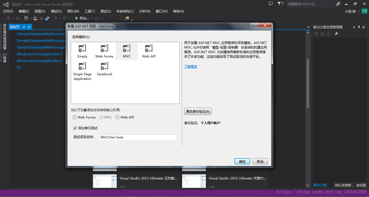The height and width of the screenshot is (197, 369).
Task: Click the New Project toolbar icon
Action: [26, 18]
